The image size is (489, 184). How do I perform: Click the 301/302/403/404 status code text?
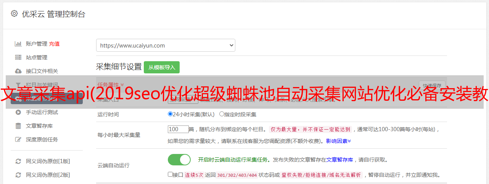click(236, 175)
